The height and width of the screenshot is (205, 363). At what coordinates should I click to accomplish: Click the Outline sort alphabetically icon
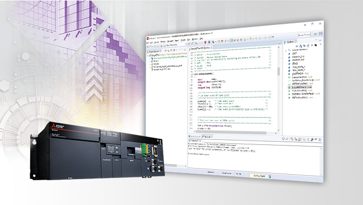pos(300,46)
